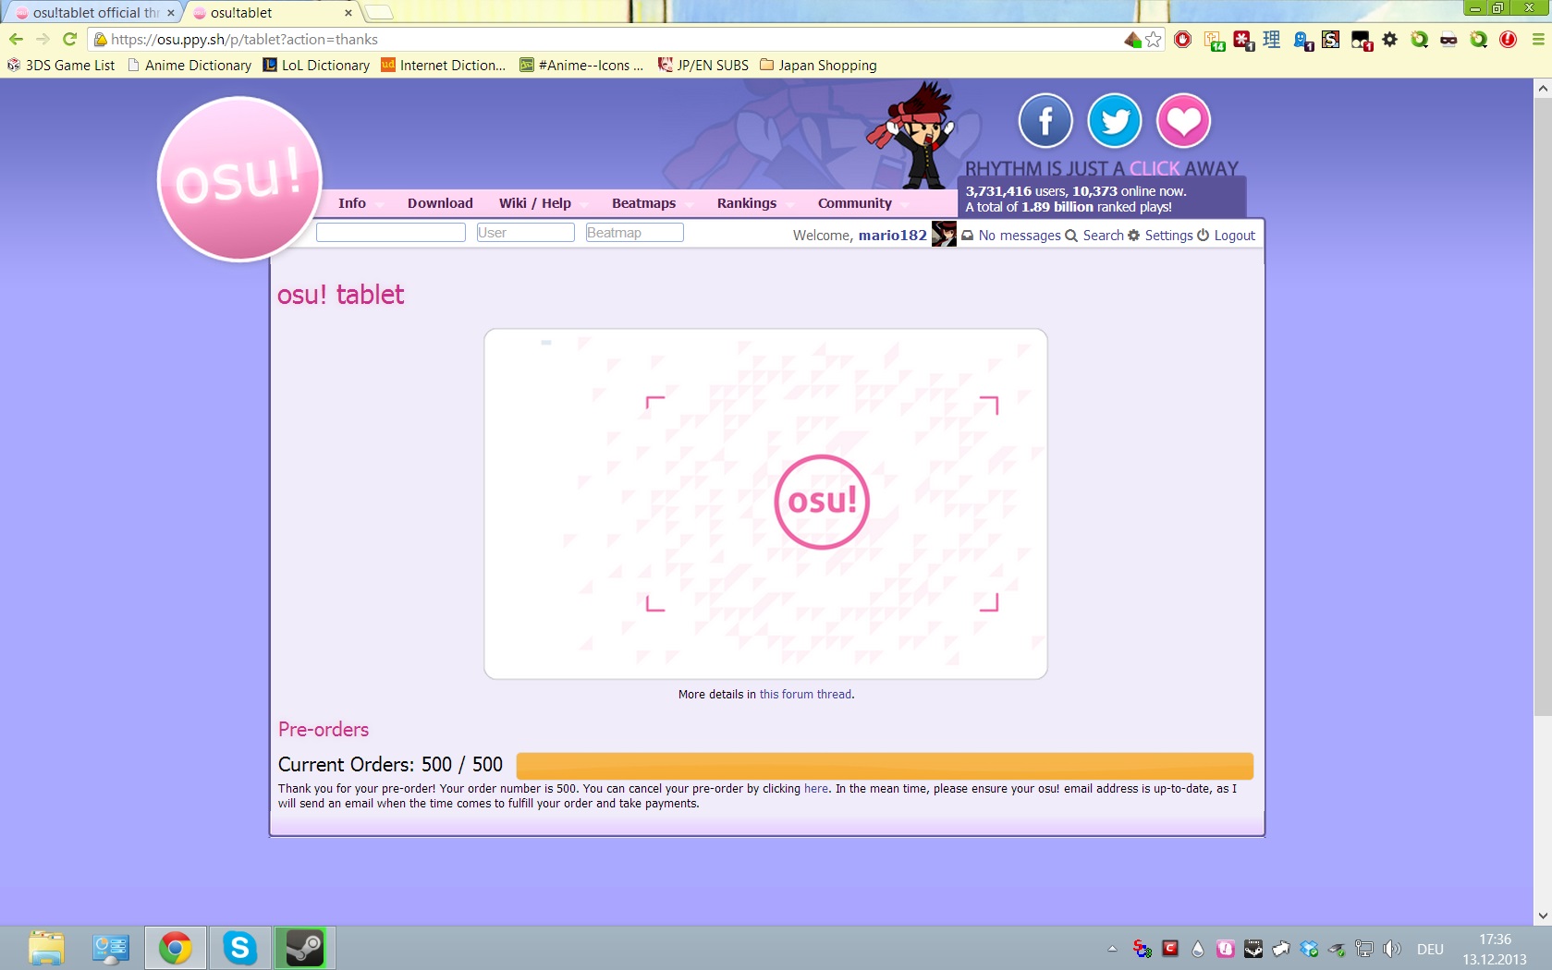
Task: Open the Rankings menu
Action: tap(747, 203)
